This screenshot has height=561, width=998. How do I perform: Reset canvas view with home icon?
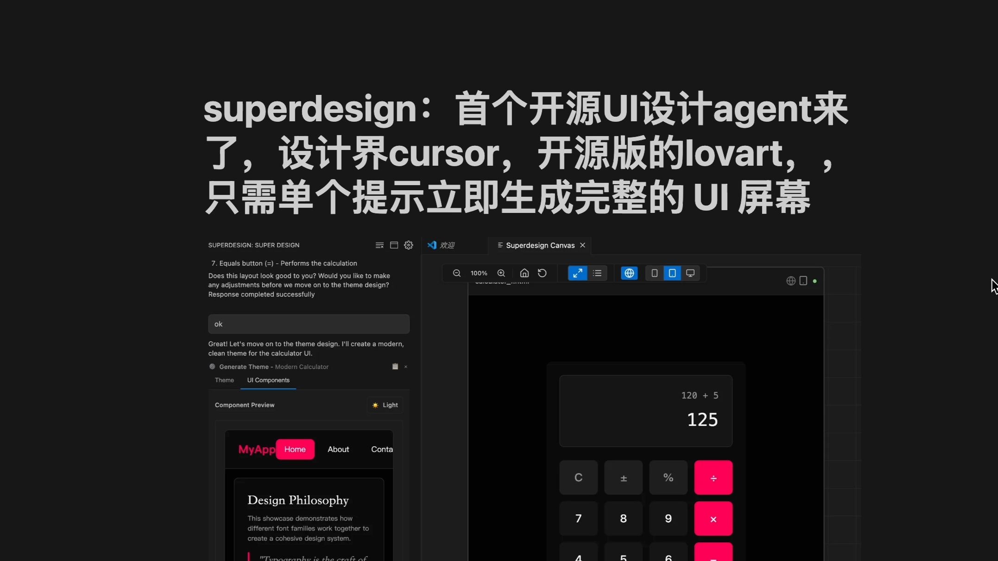(524, 273)
